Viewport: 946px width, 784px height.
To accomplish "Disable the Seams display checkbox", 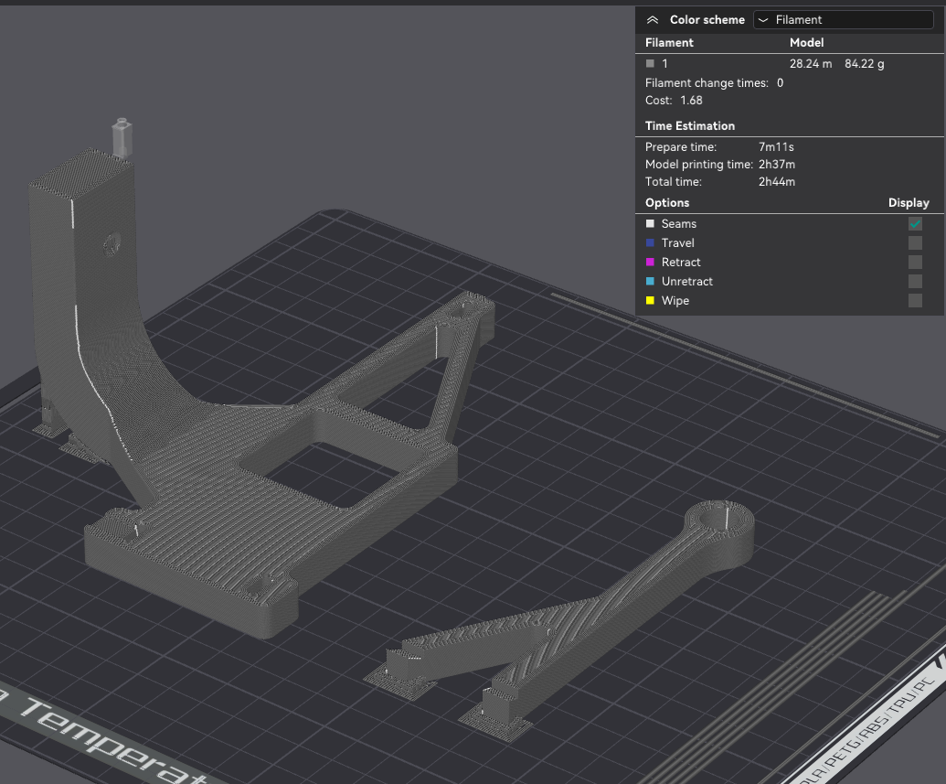I will [915, 223].
